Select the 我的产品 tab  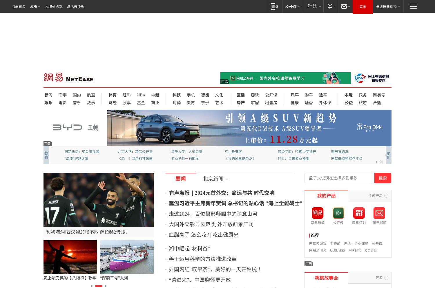point(326,196)
